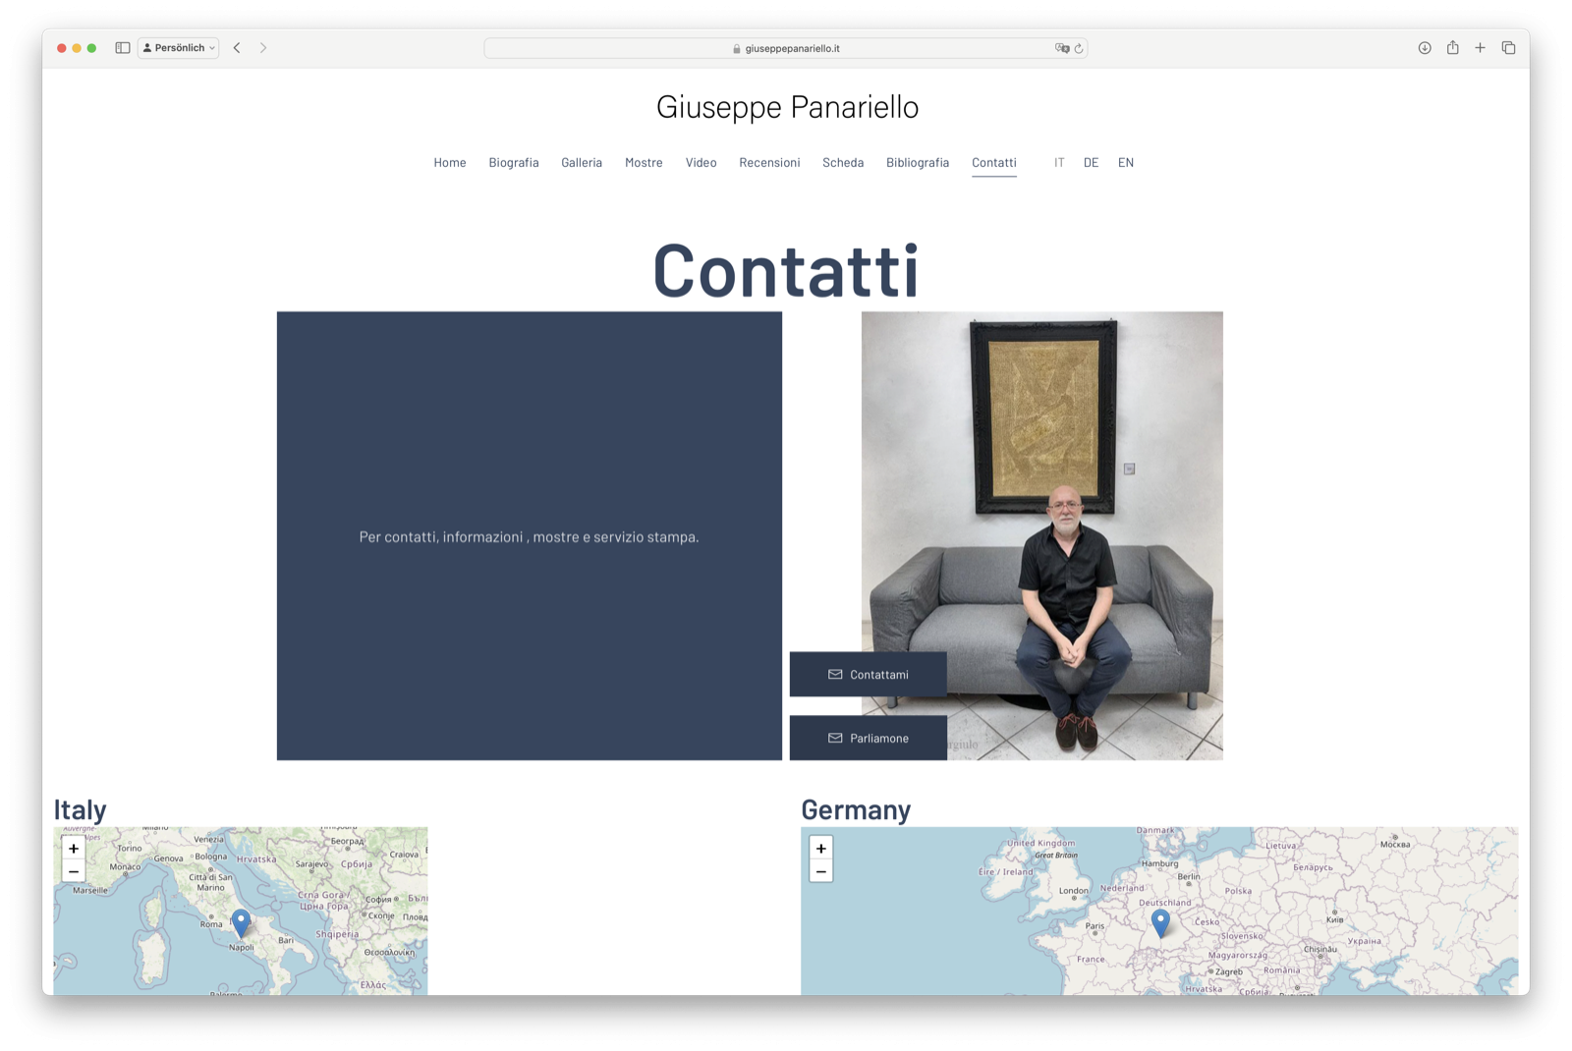Open the Galleria menu item
This screenshot has width=1572, height=1051.
point(582,163)
